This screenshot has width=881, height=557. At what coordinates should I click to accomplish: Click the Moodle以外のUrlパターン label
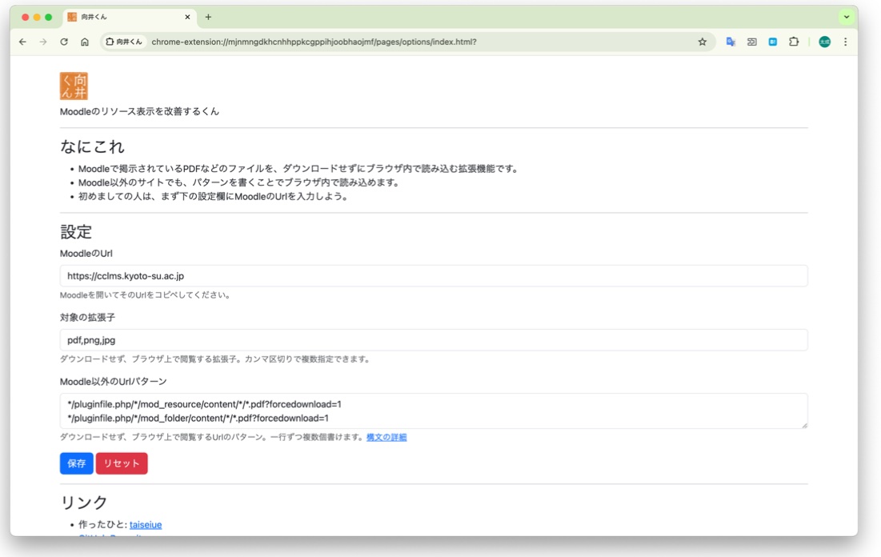[x=114, y=382]
